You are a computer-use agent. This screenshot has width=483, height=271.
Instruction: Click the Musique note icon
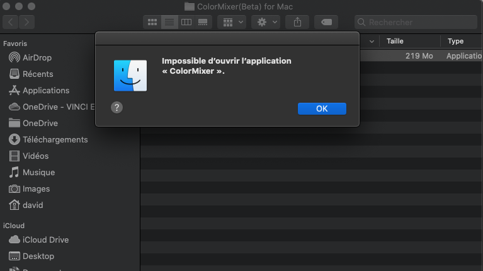click(x=14, y=172)
